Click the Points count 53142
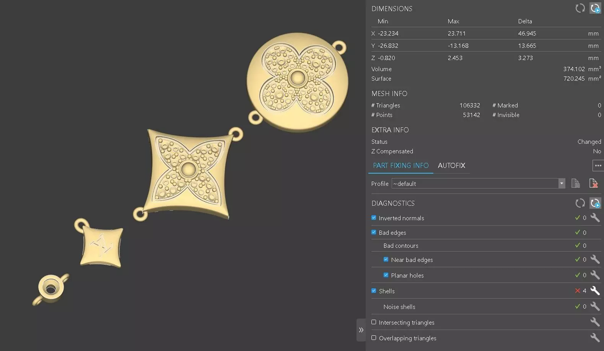The image size is (604, 351). click(x=471, y=115)
